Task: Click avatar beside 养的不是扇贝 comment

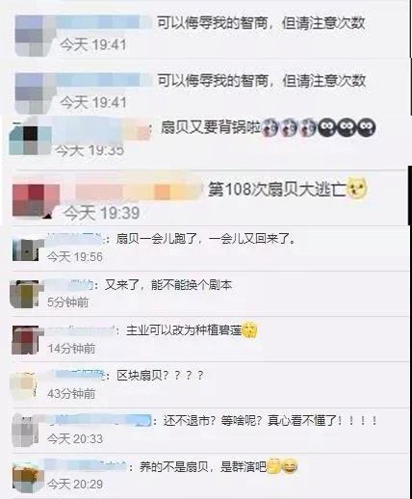Action: click(28, 477)
